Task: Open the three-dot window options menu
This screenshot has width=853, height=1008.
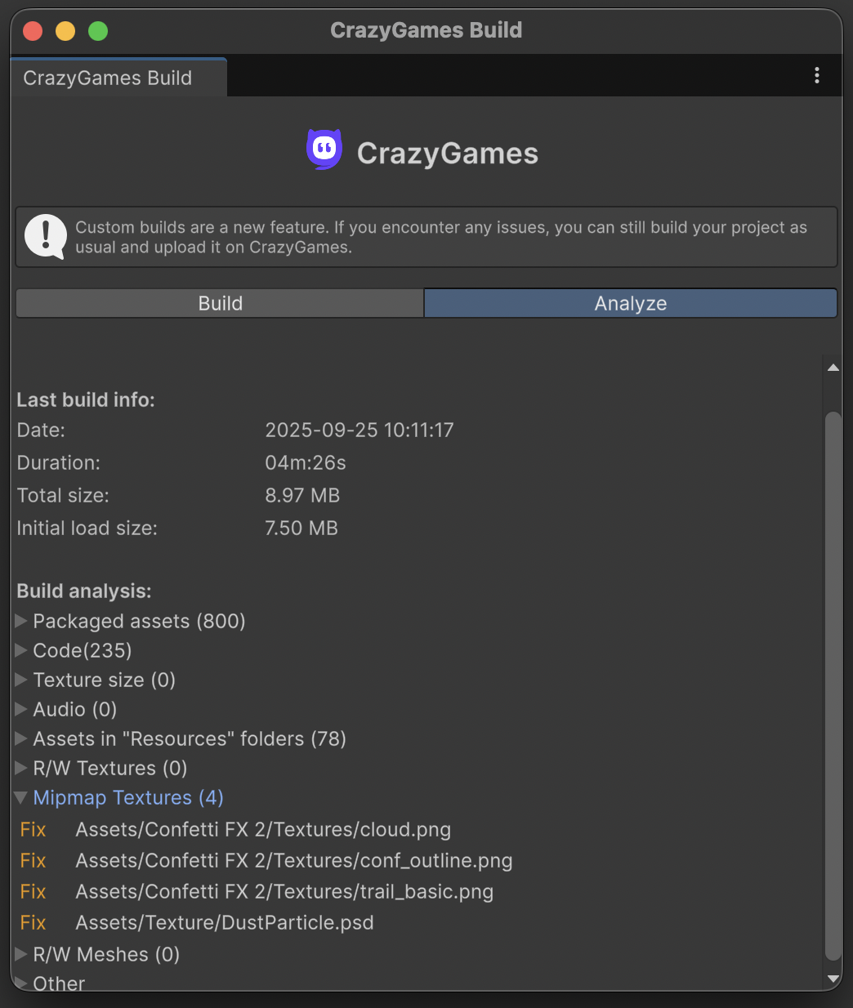Action: point(816,76)
